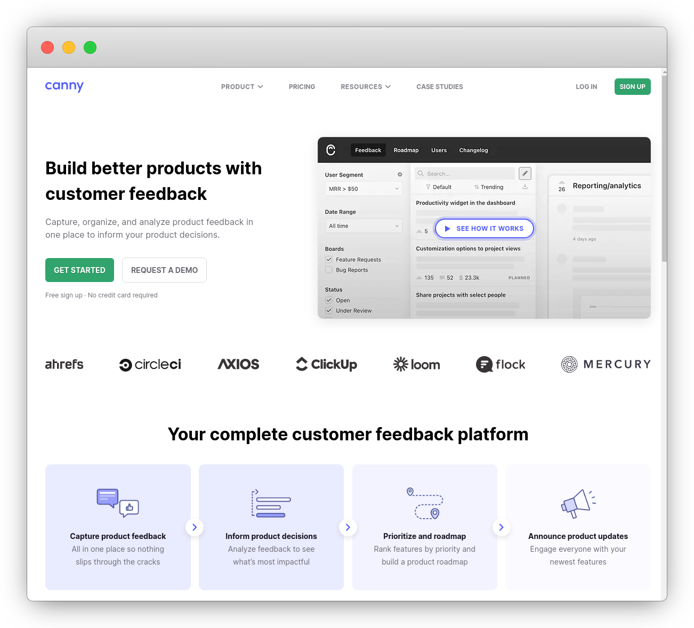Viewport: 694px width, 628px height.
Task: Open the MRR > $50 segment dropdown
Action: tap(364, 189)
